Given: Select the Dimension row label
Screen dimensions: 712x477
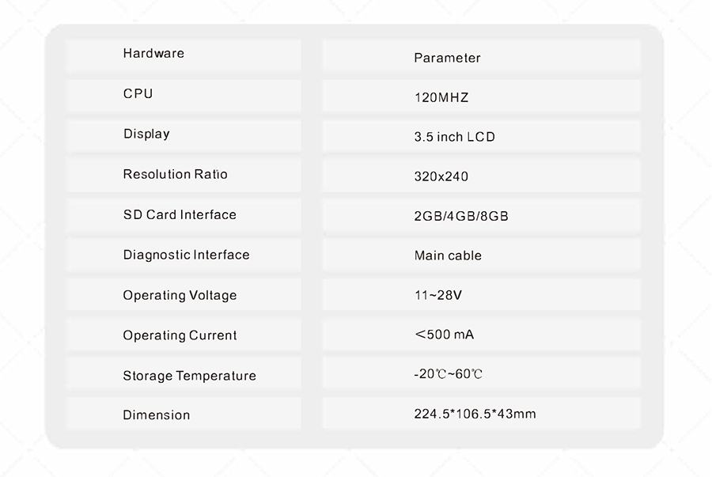Looking at the screenshot, I should click(x=157, y=415).
